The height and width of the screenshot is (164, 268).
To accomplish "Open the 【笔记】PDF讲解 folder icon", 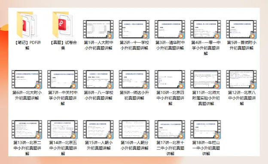I will [x=27, y=25].
